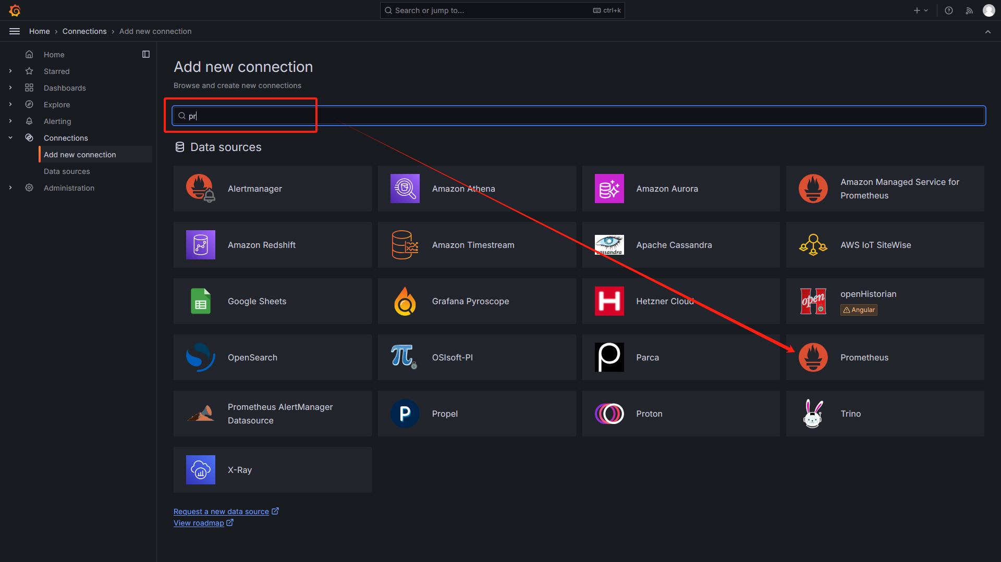Click the Propel P icon

[x=405, y=414]
